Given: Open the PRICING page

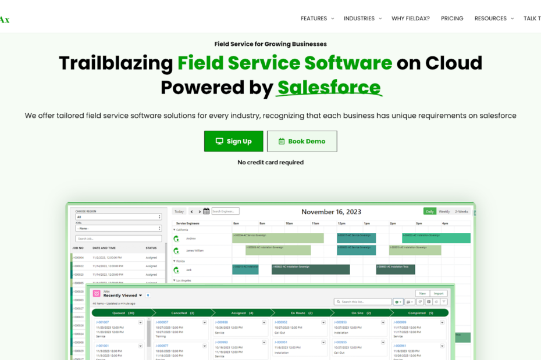Looking at the screenshot, I should [452, 19].
